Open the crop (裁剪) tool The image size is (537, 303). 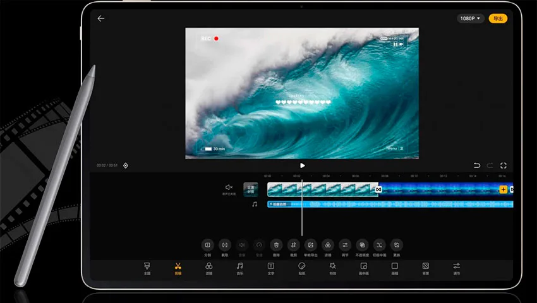294,245
